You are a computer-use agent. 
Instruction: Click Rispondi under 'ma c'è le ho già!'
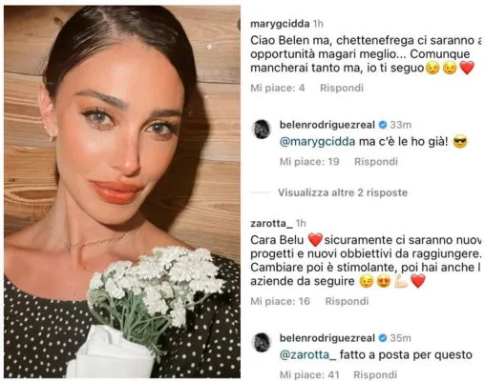376,162
